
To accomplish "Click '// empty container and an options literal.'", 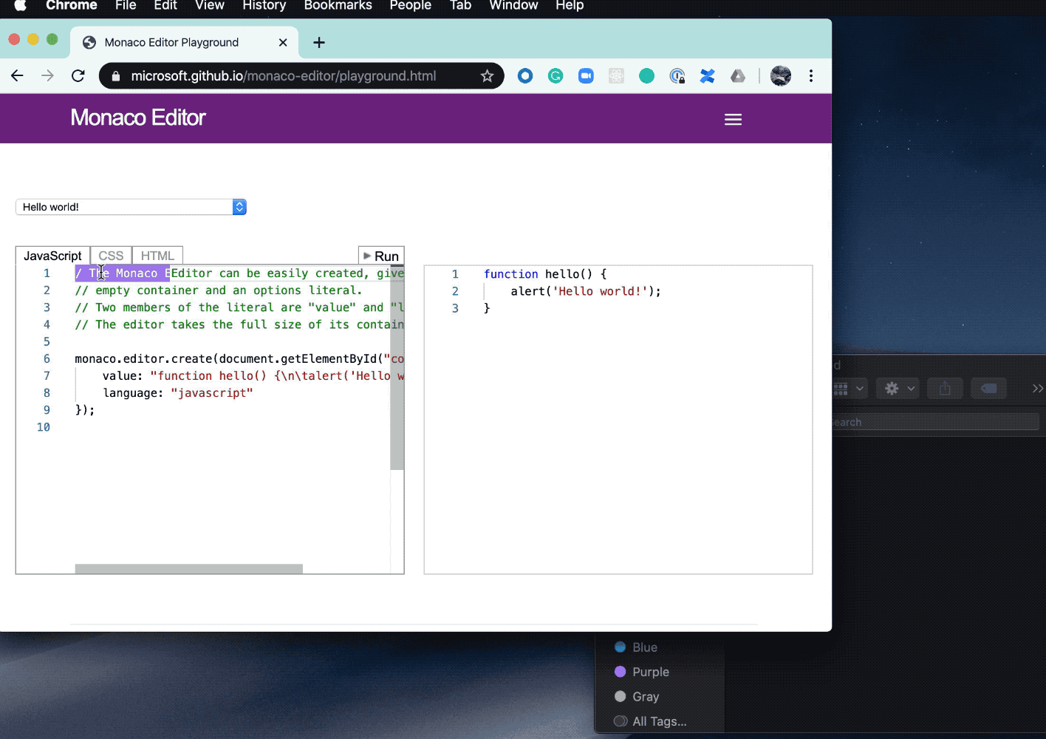I will 219,290.
